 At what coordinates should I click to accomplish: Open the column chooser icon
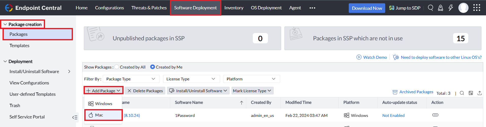[471, 93]
